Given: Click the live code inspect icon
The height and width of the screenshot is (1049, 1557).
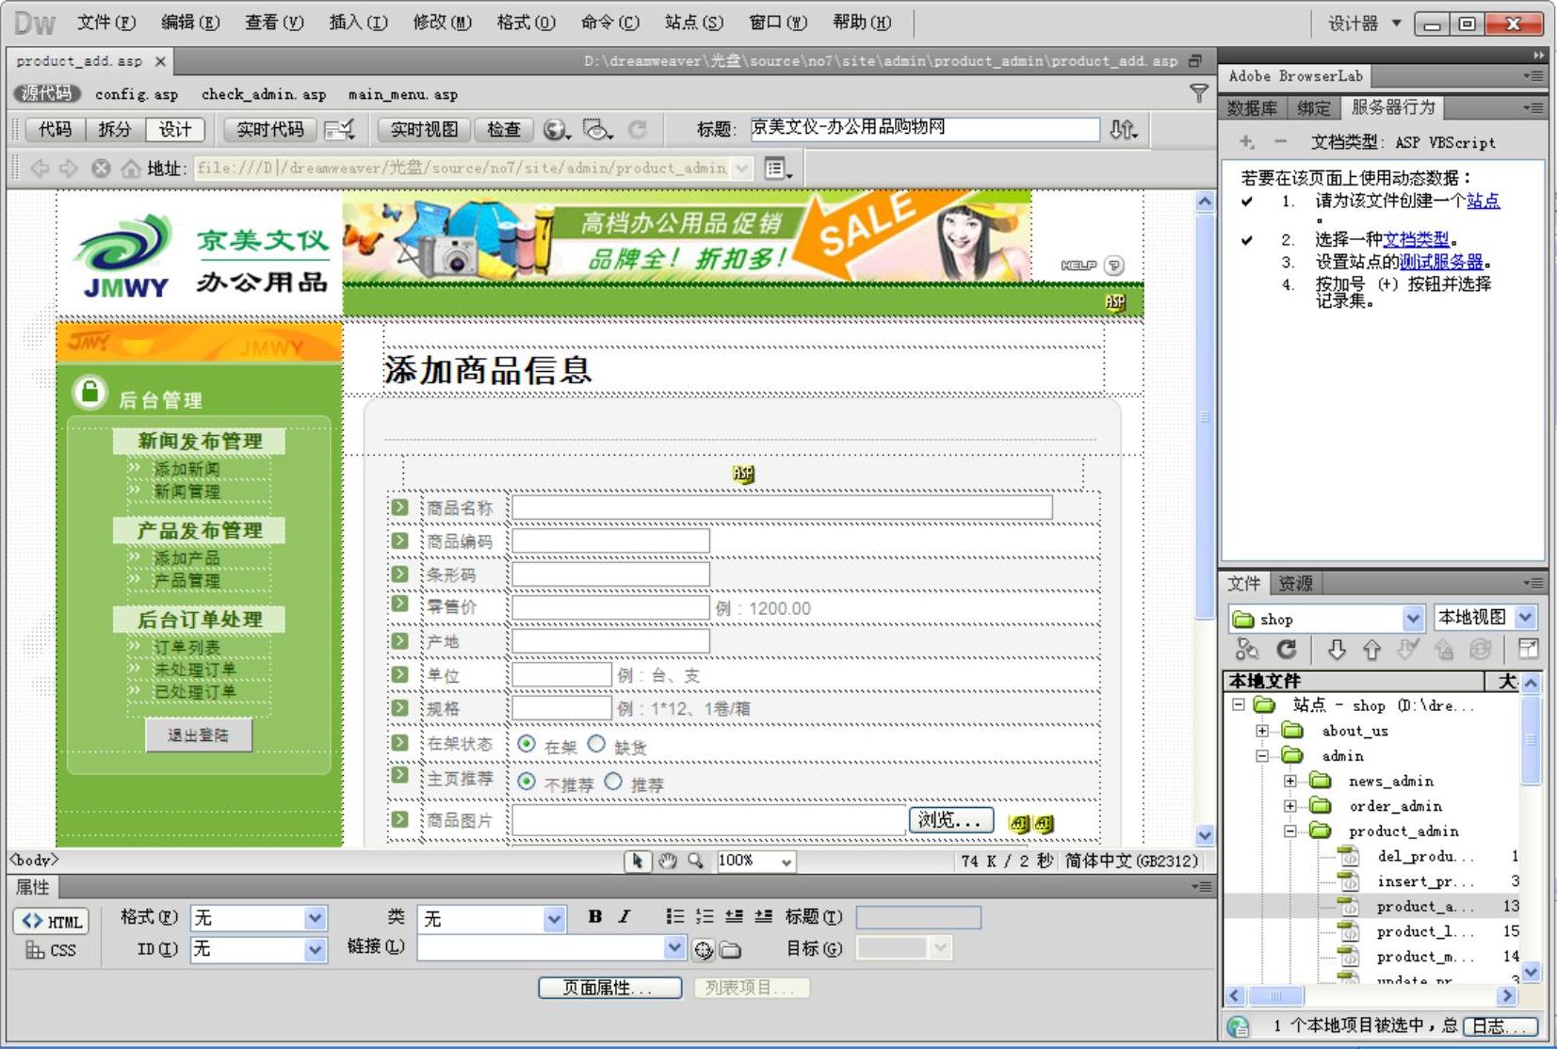Looking at the screenshot, I should click(339, 129).
